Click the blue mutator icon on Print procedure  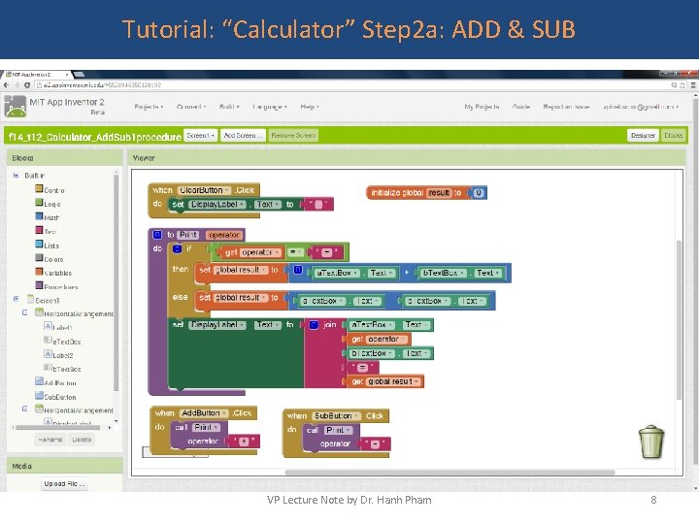coord(157,235)
